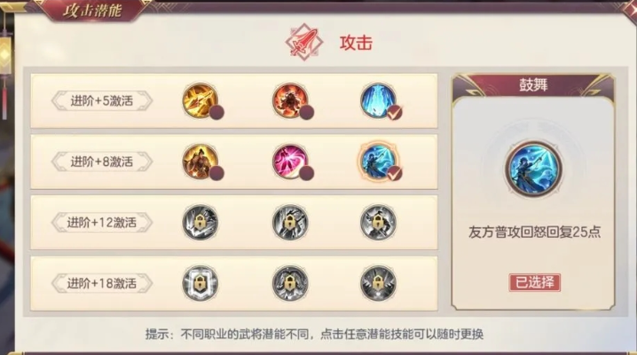The width and height of the screenshot is (637, 355).
Task: Tap the first locked shield skill in 进阶+18 row
Action: [x=201, y=283]
